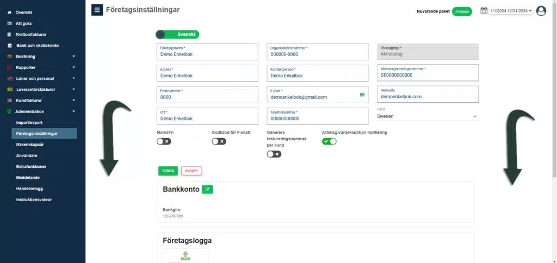Click the Översikt home icon in sidebar
This screenshot has height=263, width=557.
[10, 12]
